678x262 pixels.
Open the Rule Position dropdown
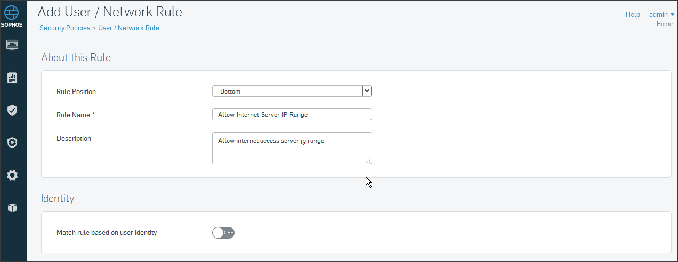pos(288,91)
